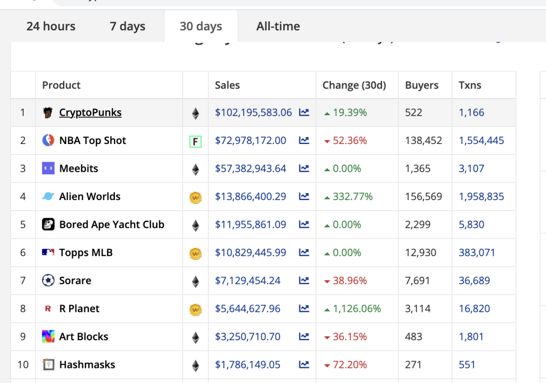Open the Sorare sales chart icon
This screenshot has width=546, height=383.
[304, 280]
